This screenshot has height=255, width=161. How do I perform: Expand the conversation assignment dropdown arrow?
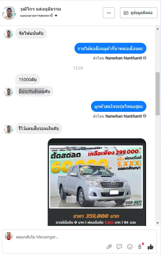[x=56, y=16]
